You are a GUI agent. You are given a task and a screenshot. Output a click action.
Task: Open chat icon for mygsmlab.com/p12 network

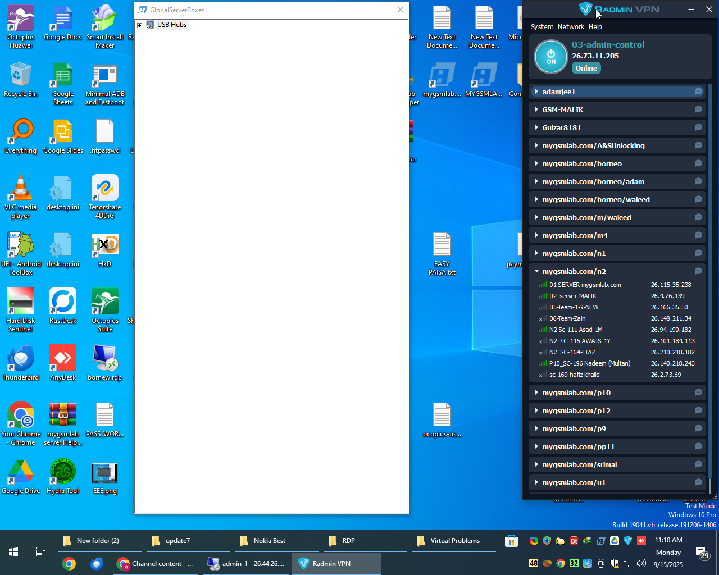[698, 410]
